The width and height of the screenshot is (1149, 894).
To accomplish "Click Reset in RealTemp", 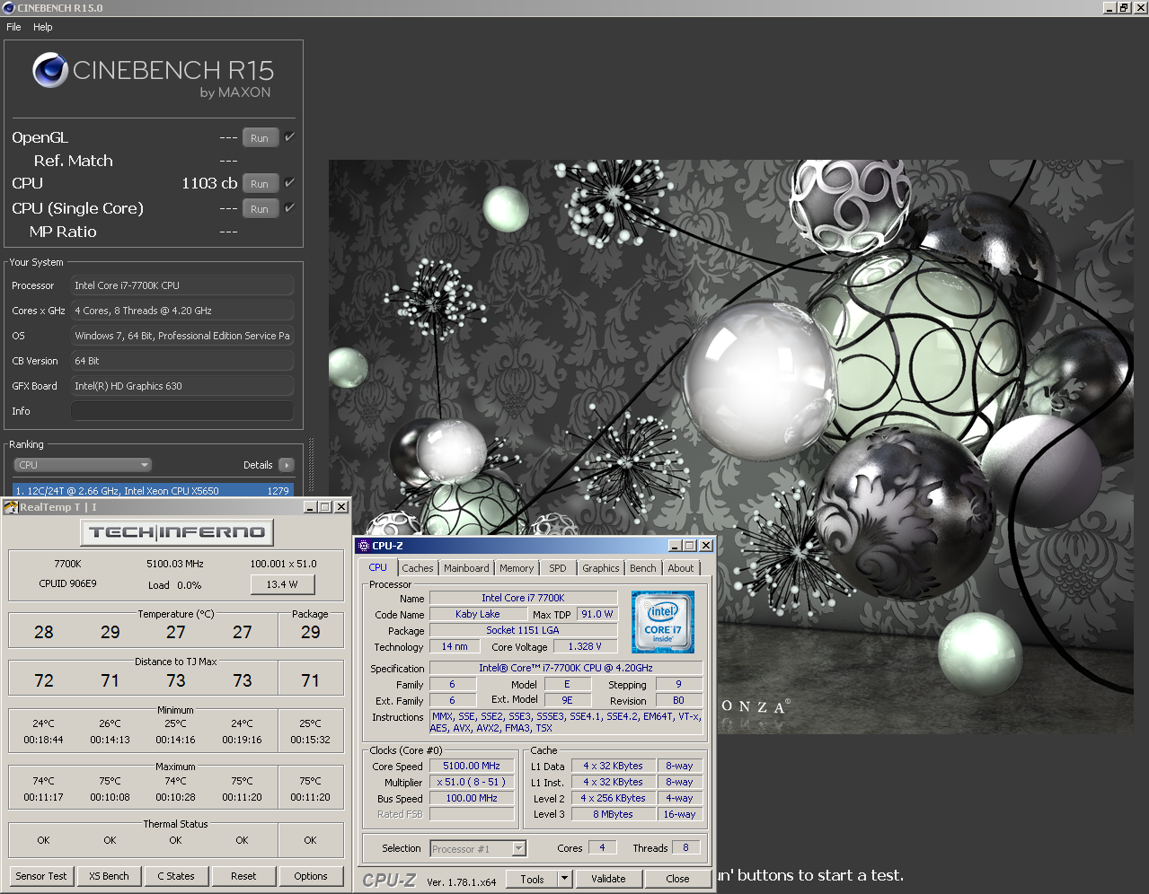I will coord(243,876).
